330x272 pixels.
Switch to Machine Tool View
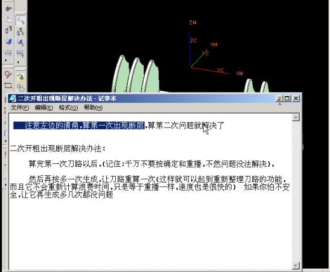tap(21, 31)
